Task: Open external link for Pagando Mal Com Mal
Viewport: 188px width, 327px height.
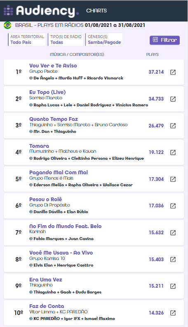Action: tap(173, 179)
